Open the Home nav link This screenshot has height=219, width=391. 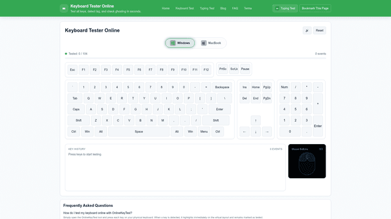tap(166, 9)
